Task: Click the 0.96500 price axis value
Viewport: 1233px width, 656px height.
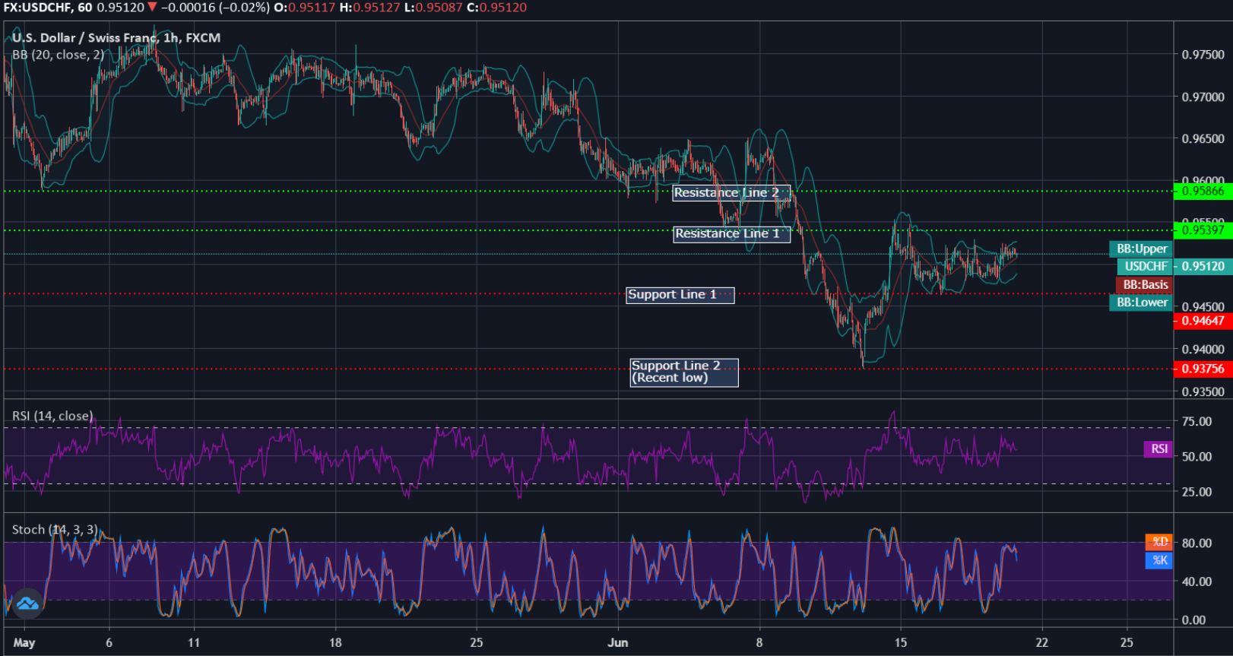Action: point(1203,139)
